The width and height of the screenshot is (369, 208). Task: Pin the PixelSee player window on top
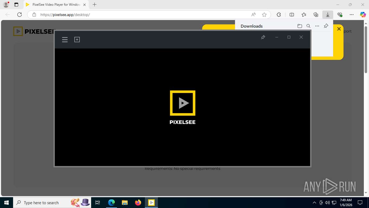263,37
